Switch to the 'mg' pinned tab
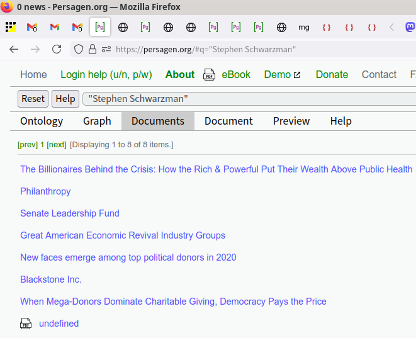 304,27
